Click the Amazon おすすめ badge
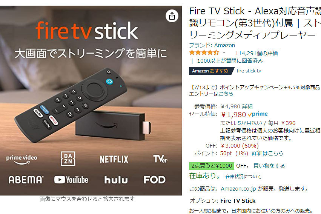Image resolution: width=321 pixels, height=214 pixels. pyautogui.click(x=211, y=71)
